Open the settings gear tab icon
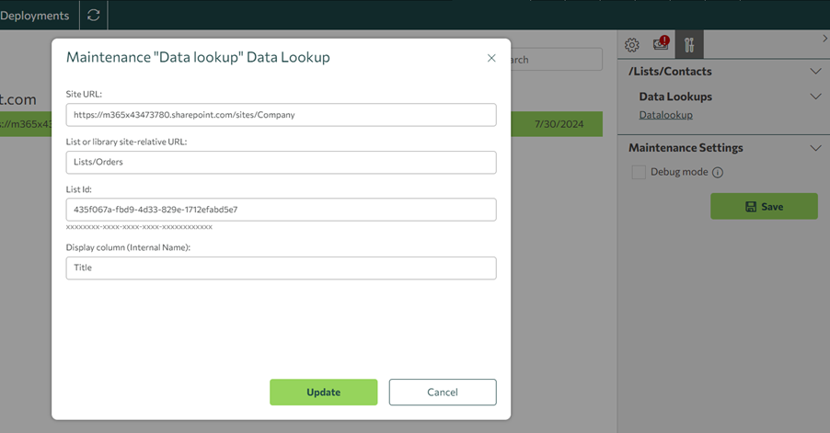Viewport: 830px width, 433px height. click(631, 45)
